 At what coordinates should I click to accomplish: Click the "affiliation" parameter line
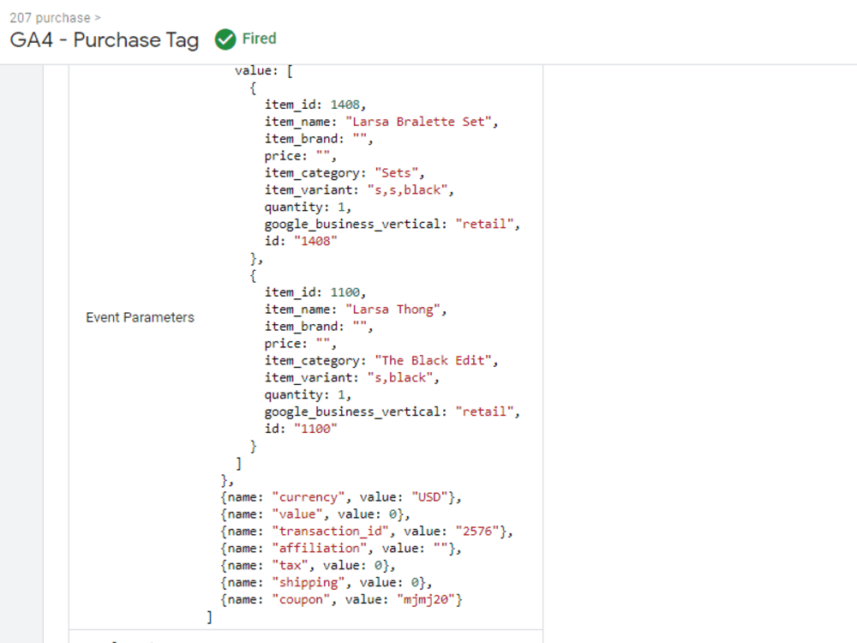click(341, 549)
